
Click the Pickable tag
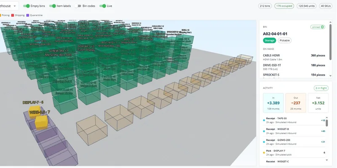click(x=285, y=40)
